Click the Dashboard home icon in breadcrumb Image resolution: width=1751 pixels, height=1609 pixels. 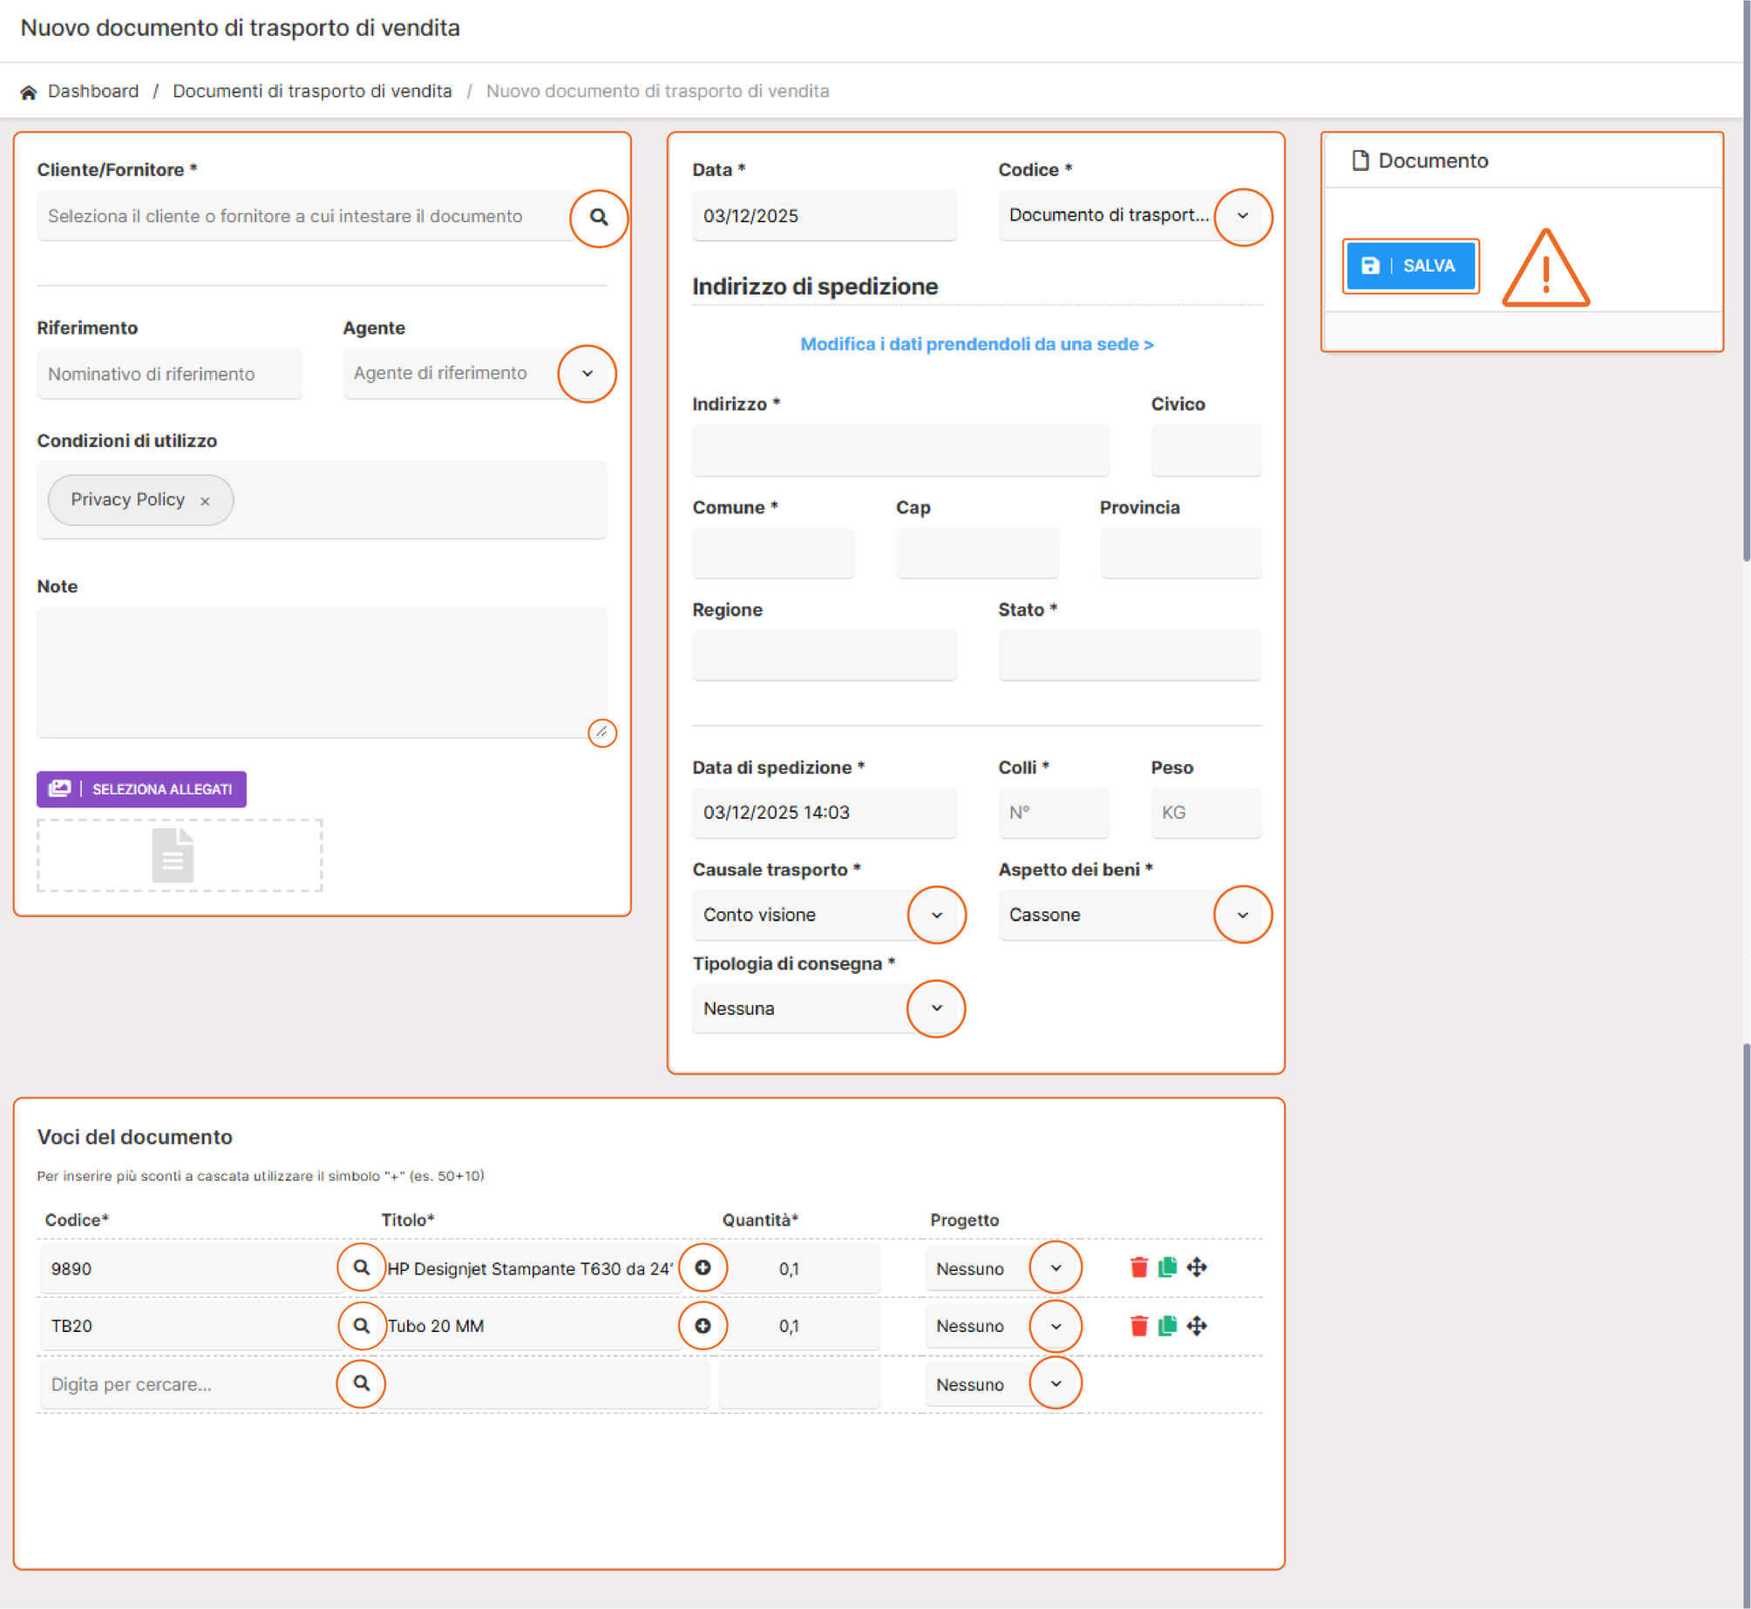pos(29,92)
